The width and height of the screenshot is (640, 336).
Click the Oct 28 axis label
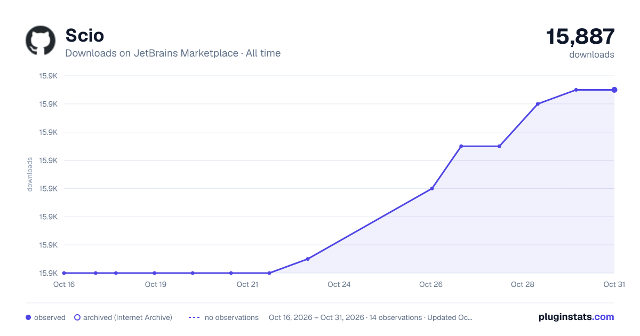pyautogui.click(x=523, y=284)
